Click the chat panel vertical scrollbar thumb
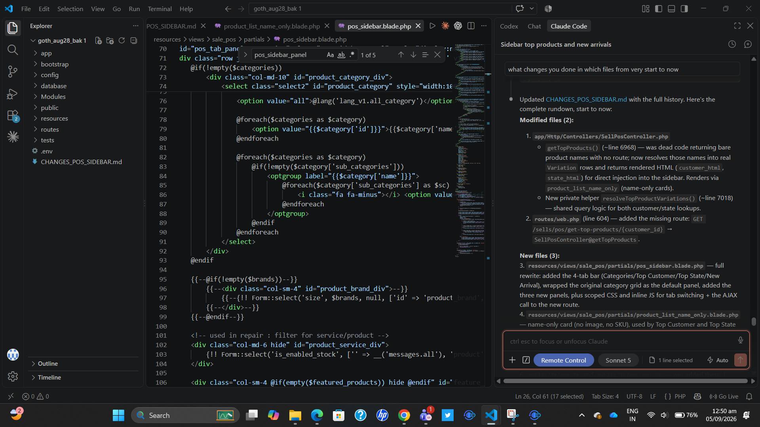Viewport: 760px width, 427px height. coord(754,321)
